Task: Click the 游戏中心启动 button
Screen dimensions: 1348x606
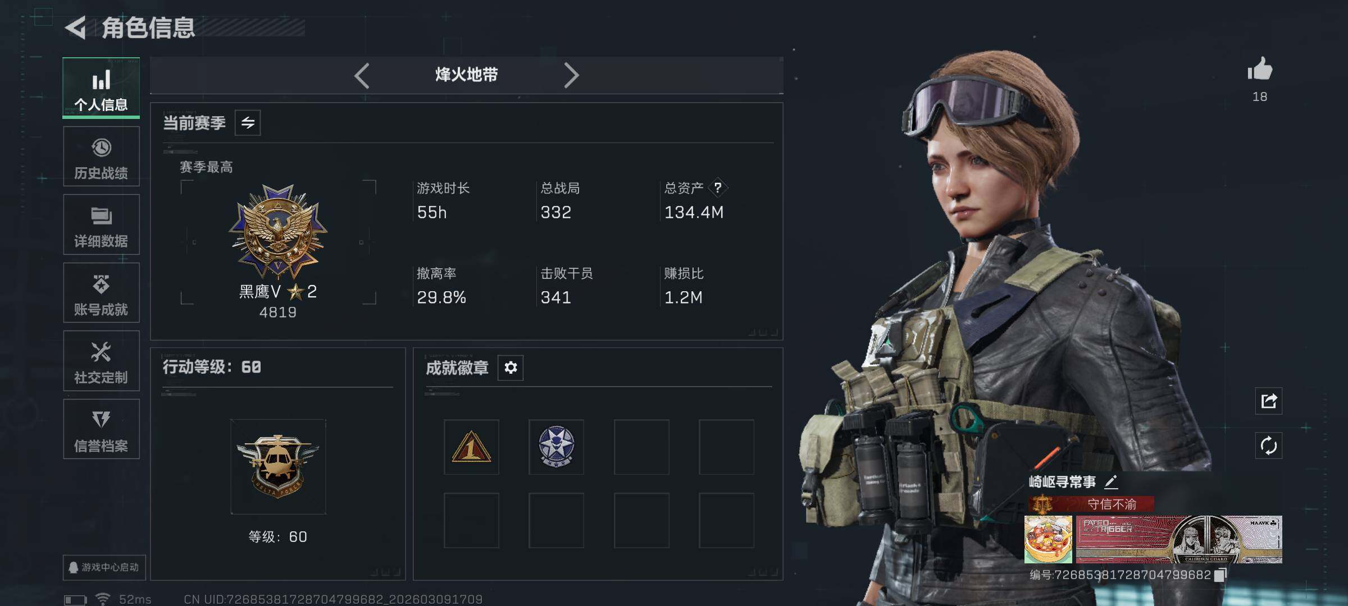Action: [x=104, y=567]
